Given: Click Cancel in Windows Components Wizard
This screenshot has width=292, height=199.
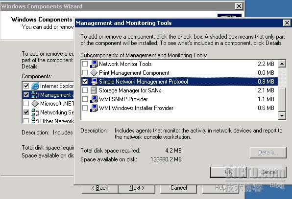Looking at the screenshot, I should [x=178, y=188].
